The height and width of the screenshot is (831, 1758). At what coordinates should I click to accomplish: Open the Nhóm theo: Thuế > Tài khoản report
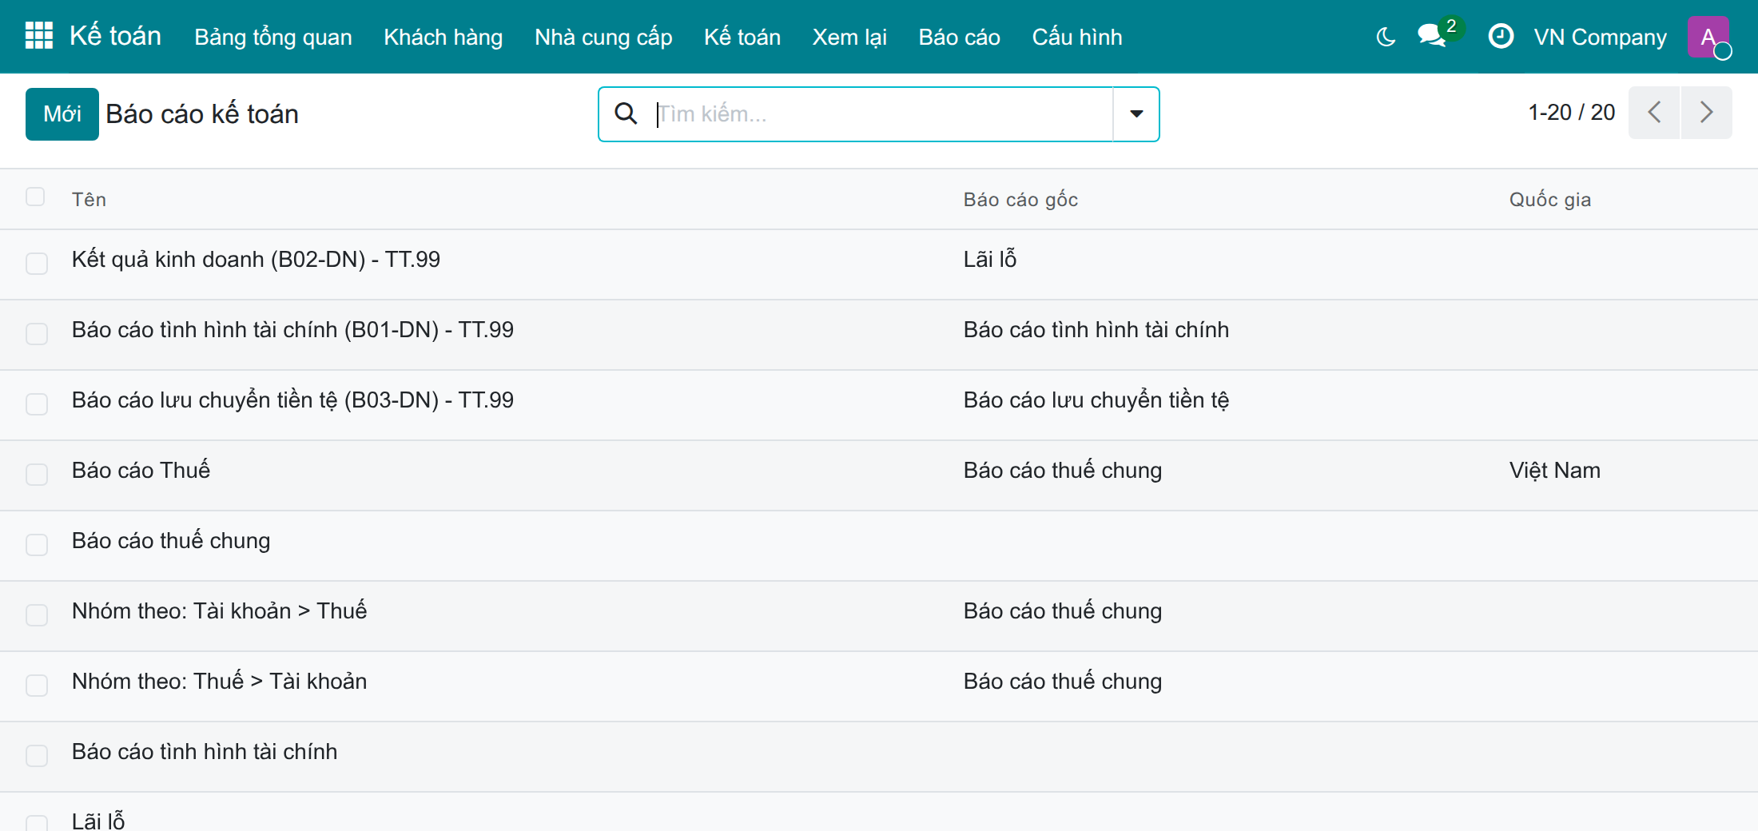coord(219,681)
